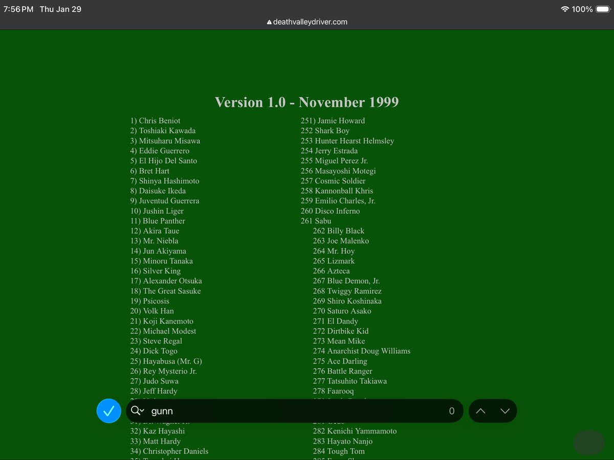Screen dimensions: 614x460
Task: Click '9) Juventud Guerrera' entry
Action: pyautogui.click(x=165, y=201)
